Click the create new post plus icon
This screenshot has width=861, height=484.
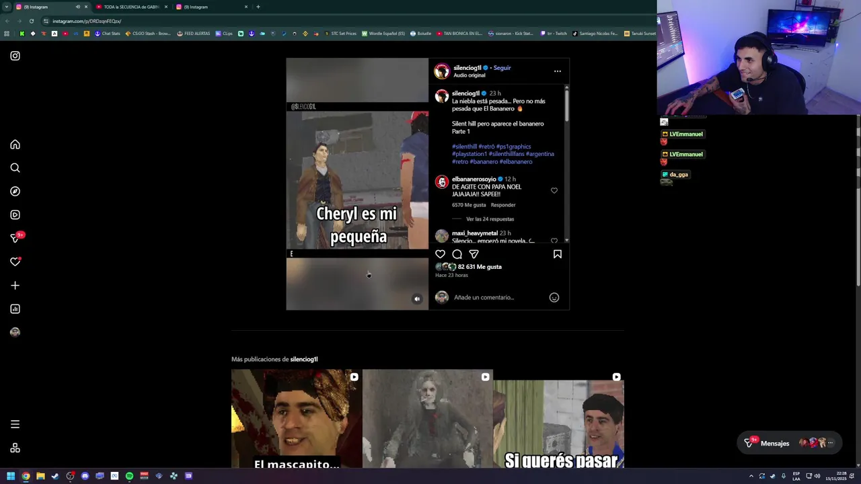(x=15, y=286)
